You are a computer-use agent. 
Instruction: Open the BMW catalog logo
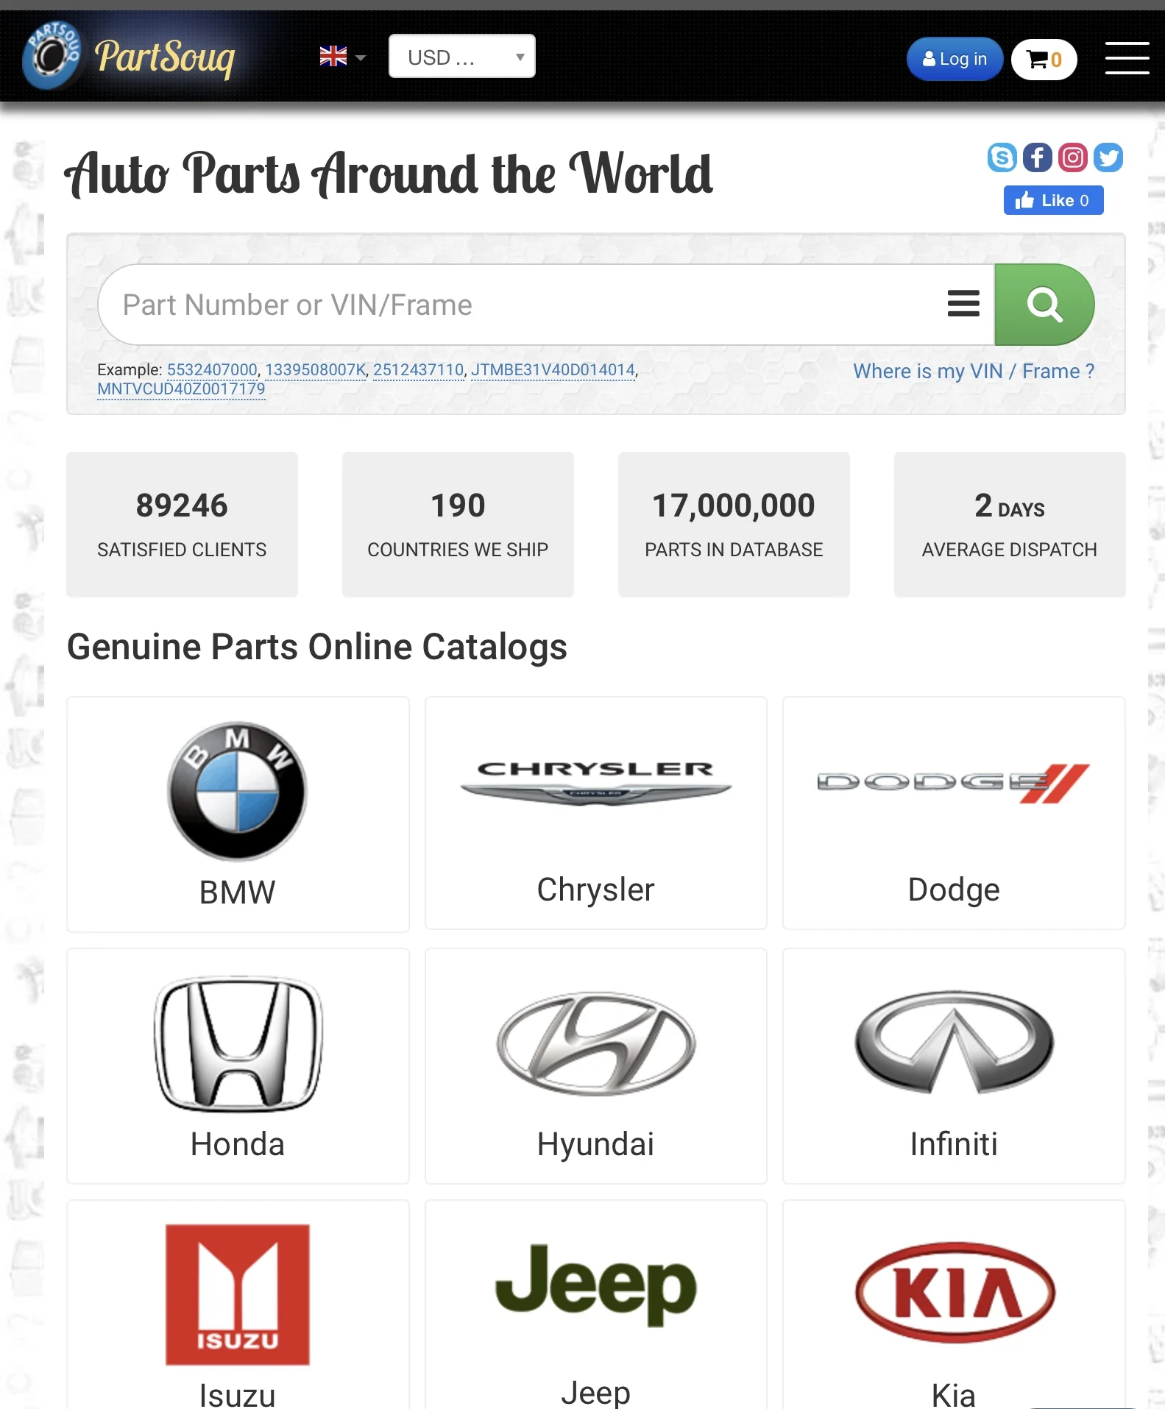click(237, 791)
